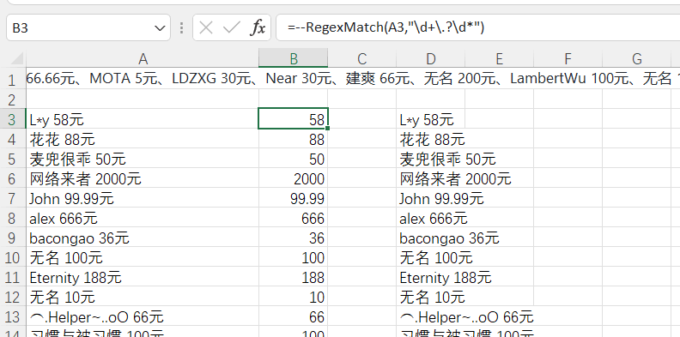Click cell A11 'Eternity 188元'
680x337 pixels.
[143, 277]
